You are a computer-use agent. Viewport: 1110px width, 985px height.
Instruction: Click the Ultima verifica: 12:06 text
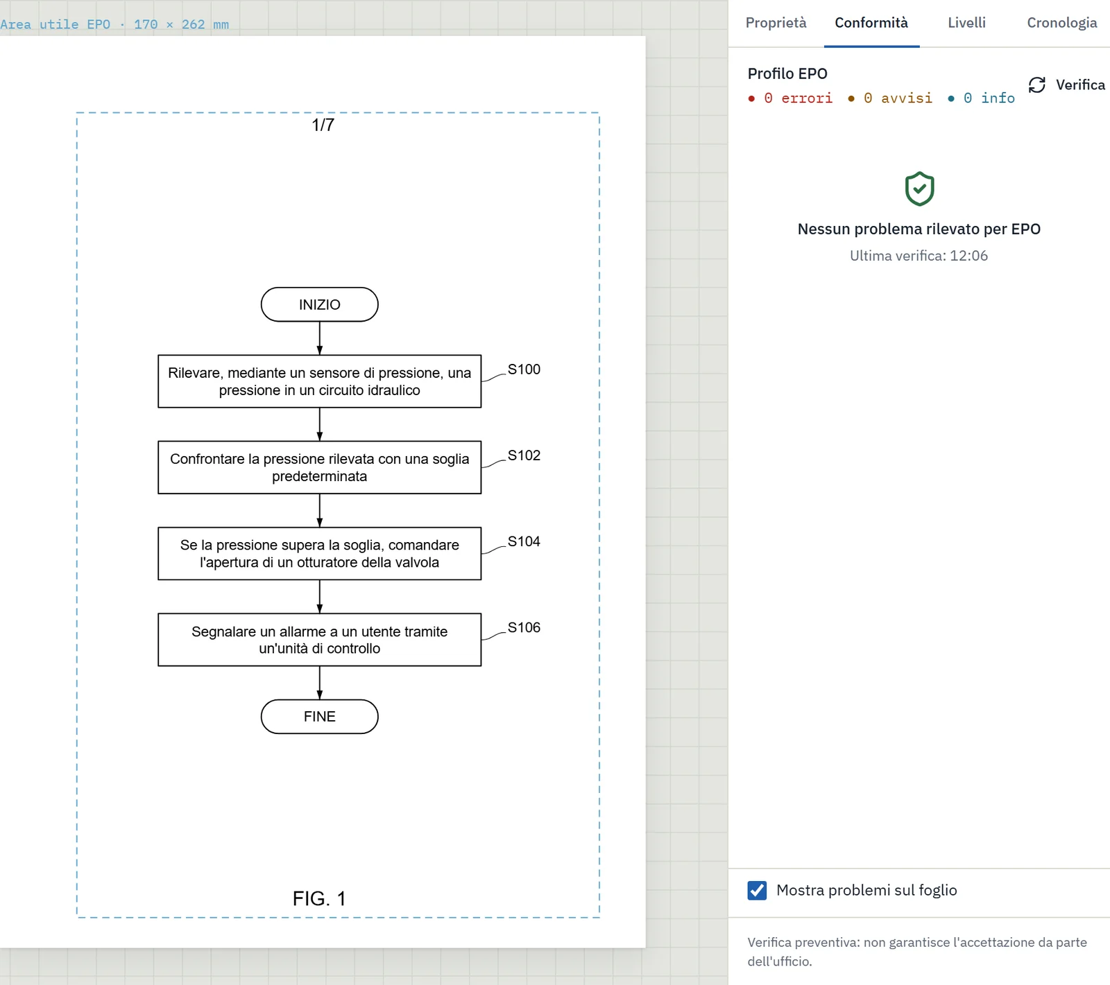point(919,256)
